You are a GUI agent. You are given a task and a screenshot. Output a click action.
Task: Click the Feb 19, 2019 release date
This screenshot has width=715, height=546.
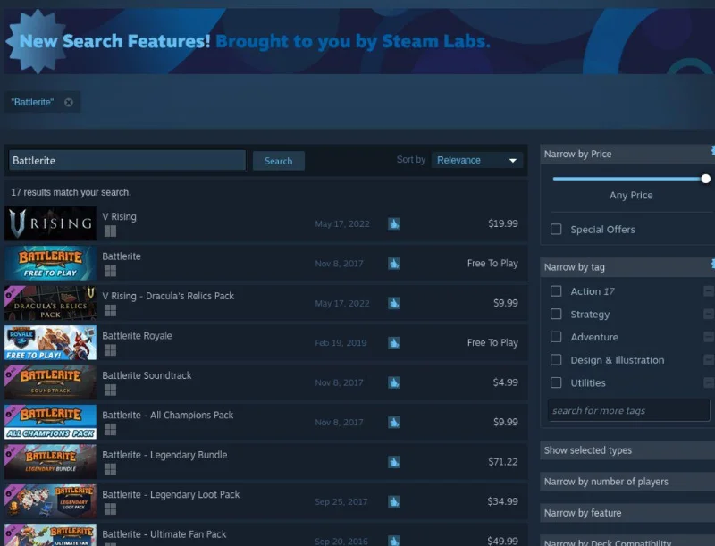pyautogui.click(x=341, y=343)
